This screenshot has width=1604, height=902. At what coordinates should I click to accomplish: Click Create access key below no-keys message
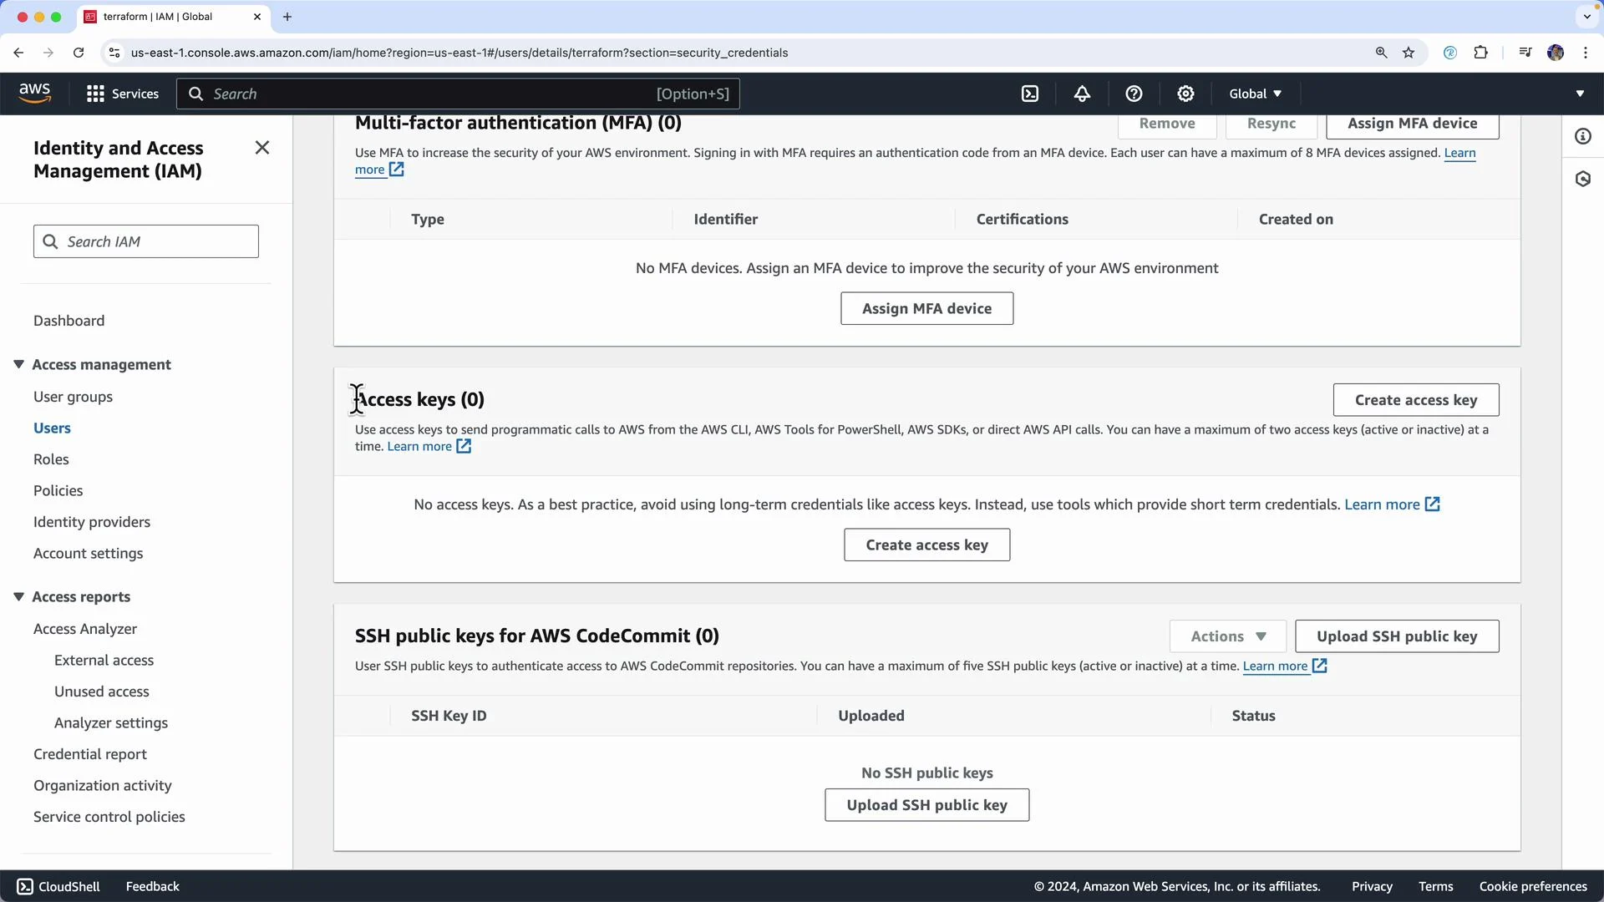[926, 545]
